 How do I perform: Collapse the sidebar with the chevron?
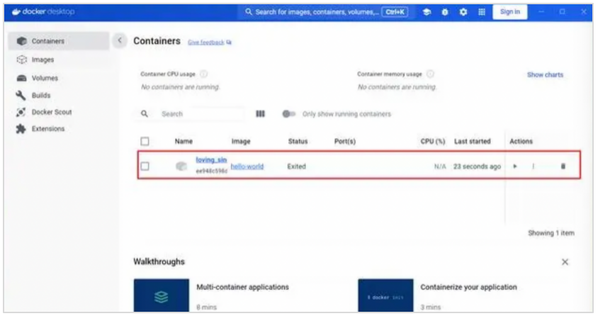(x=120, y=40)
